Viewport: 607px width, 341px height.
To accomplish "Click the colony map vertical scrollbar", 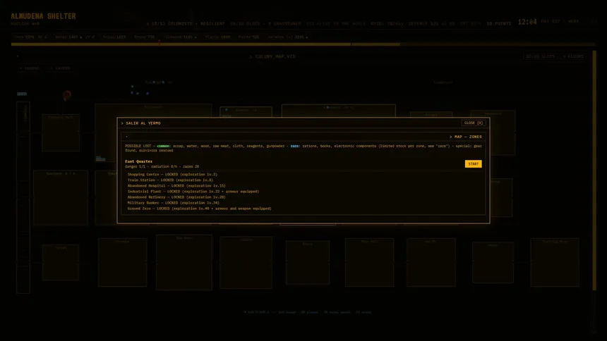I will [594, 170].
